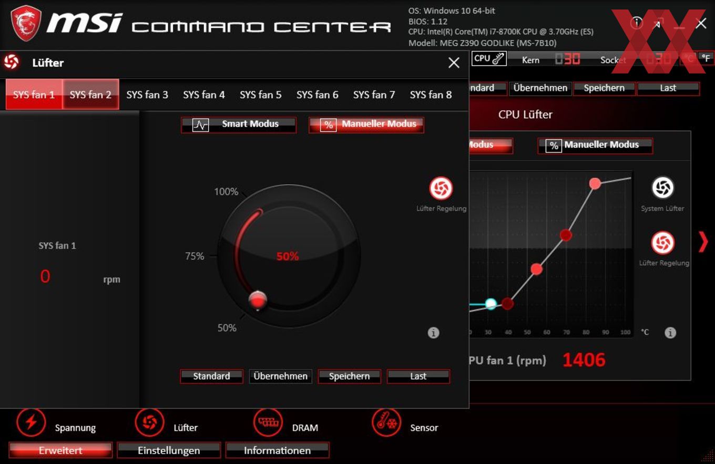
Task: Click Last button in Lüfter panel
Action: [418, 376]
